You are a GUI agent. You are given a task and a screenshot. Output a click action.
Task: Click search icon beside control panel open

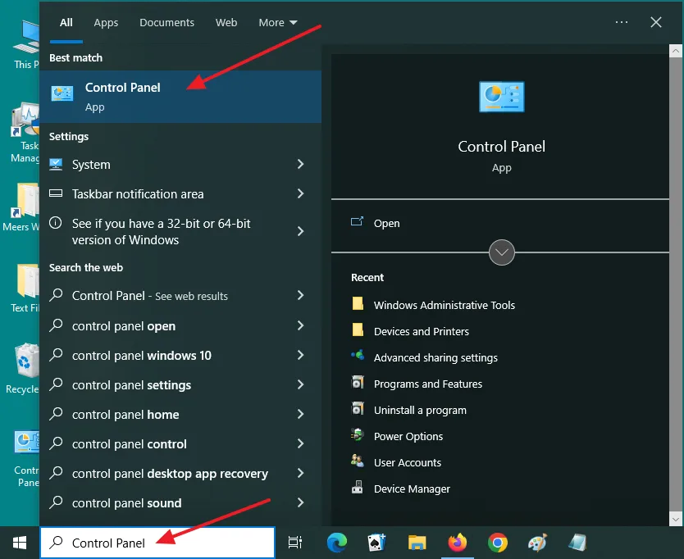(56, 325)
